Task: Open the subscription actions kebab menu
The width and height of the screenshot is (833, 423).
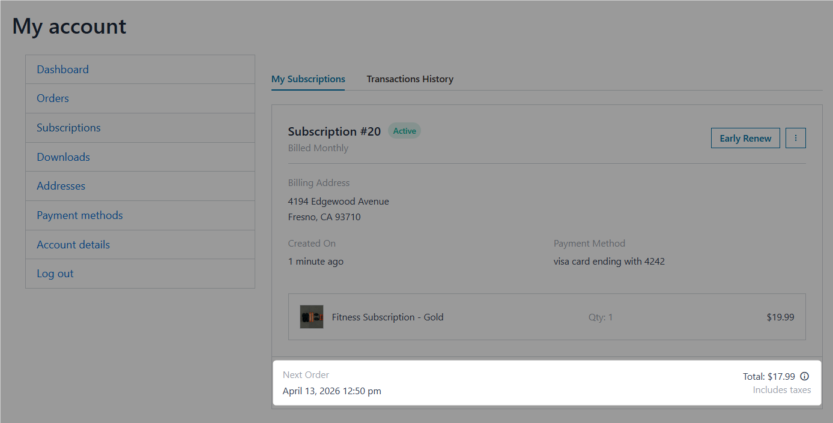Action: coord(795,137)
